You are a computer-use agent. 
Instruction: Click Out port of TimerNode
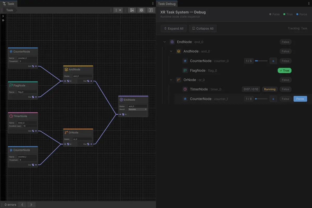[36, 131]
